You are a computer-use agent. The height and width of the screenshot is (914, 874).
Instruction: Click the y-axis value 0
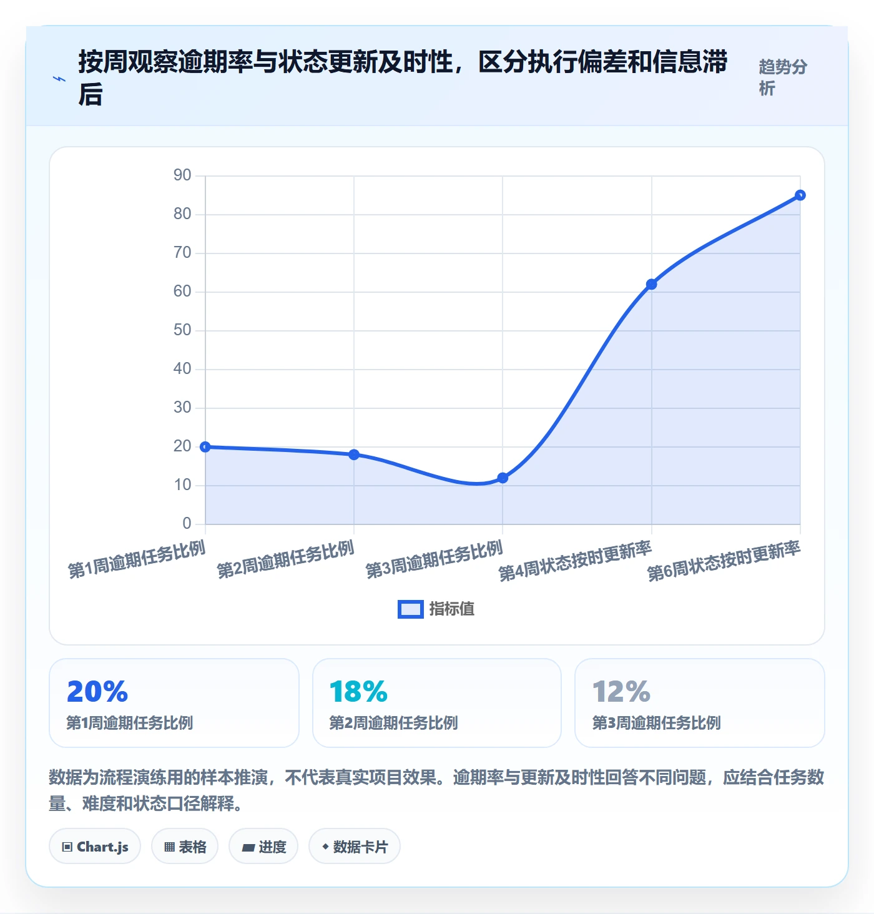click(x=187, y=524)
